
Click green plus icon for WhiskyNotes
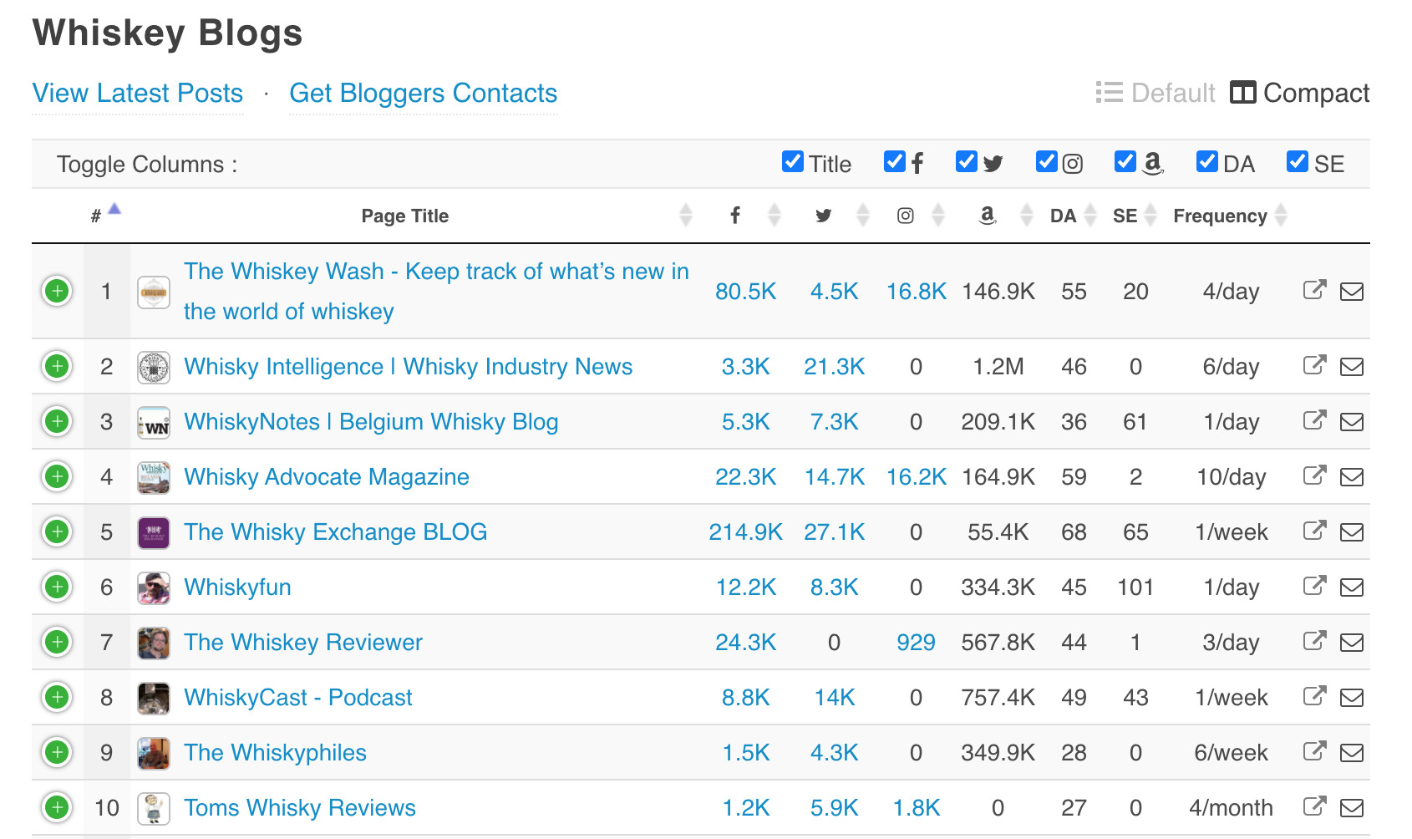pos(57,421)
